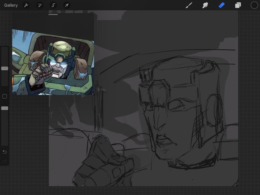Click the brush size slider handle
The image size is (260, 195).
click(x=5, y=68)
